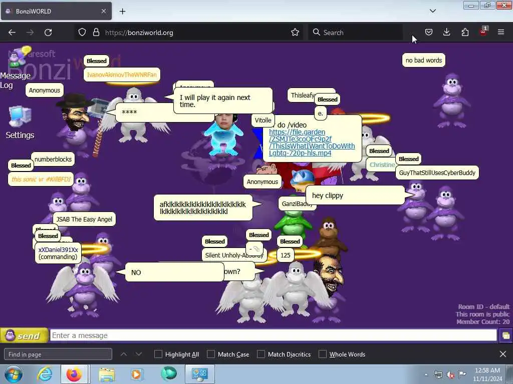The width and height of the screenshot is (513, 384).
Task: Open the Pocket save icon
Action: pyautogui.click(x=429, y=32)
